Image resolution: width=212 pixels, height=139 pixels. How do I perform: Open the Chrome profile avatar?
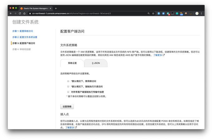pos(197,13)
